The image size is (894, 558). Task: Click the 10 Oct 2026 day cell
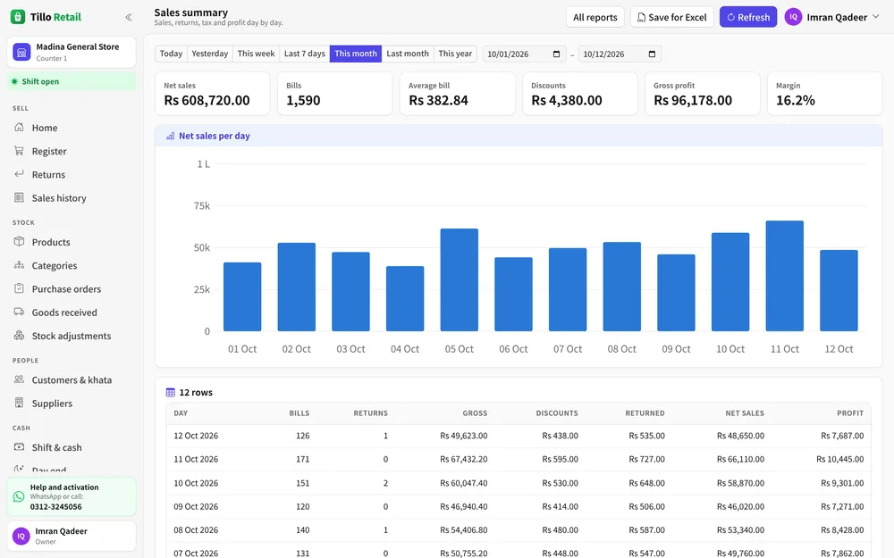pos(196,483)
